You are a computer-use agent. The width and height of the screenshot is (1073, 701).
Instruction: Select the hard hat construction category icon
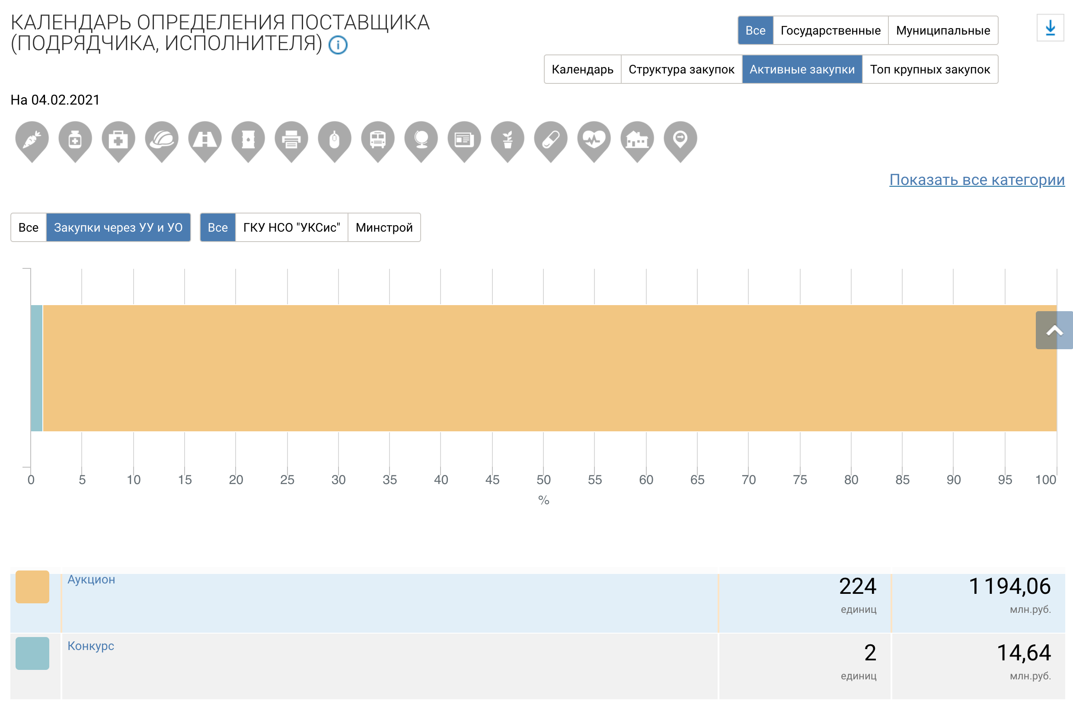(x=162, y=139)
